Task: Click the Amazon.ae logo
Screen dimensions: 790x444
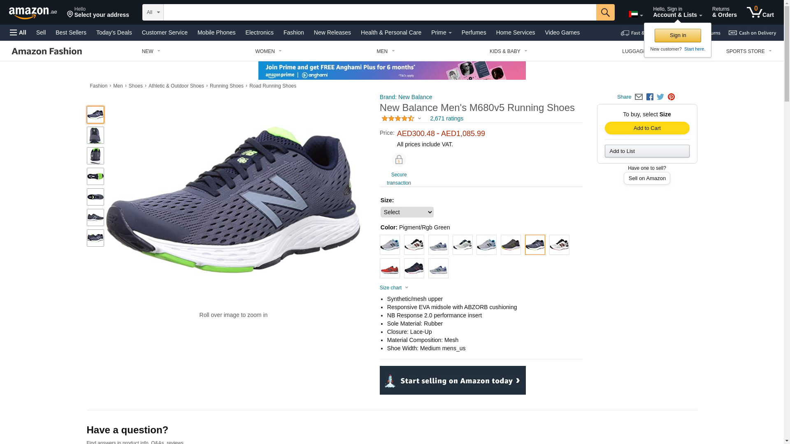Action: tap(33, 12)
